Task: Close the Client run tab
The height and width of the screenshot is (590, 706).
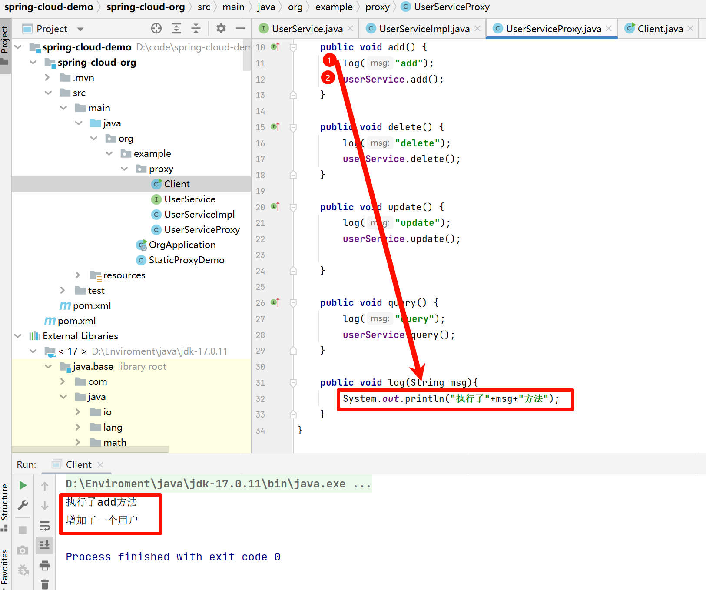Action: coord(100,465)
